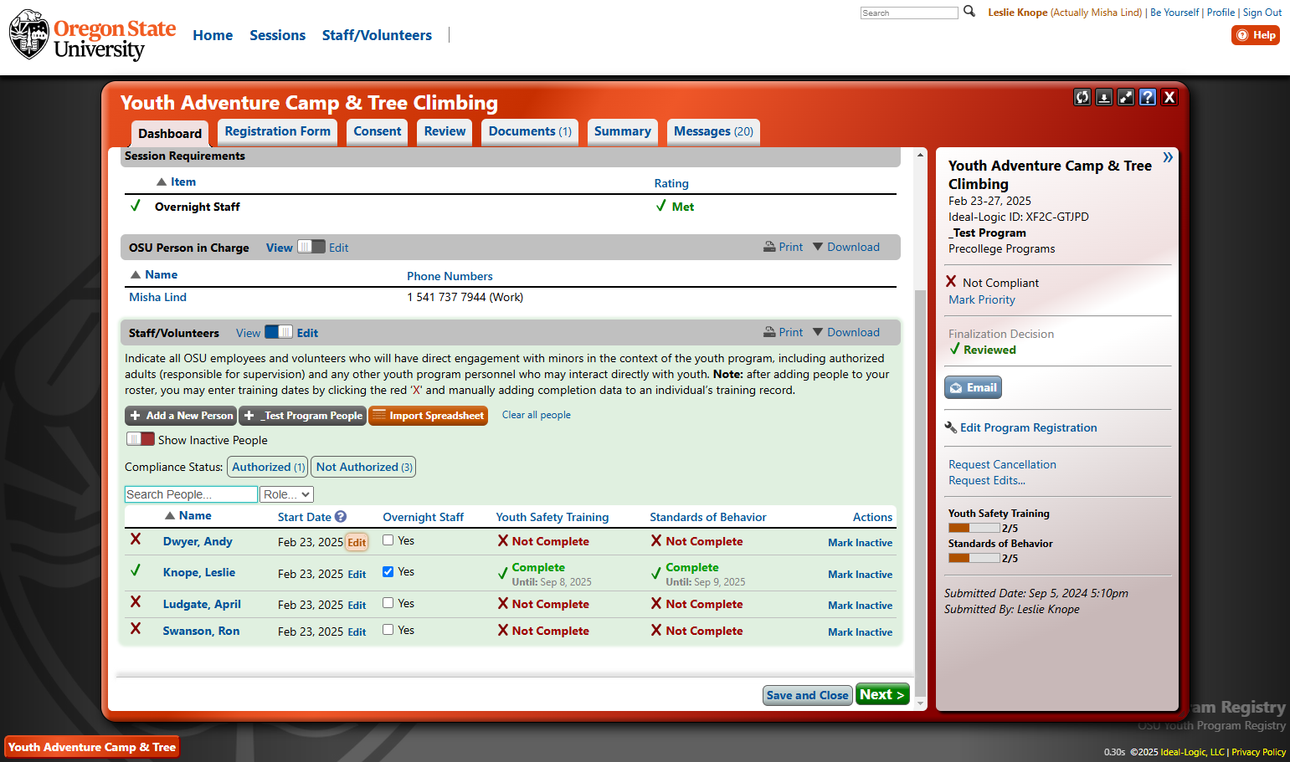The image size is (1290, 762).
Task: Switch to Review tab
Action: 445,131
